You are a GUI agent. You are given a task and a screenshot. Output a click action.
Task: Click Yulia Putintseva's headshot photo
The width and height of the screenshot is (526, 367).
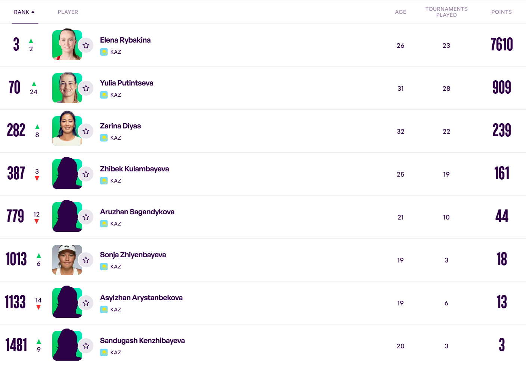tap(67, 88)
